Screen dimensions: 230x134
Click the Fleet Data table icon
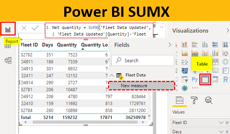click(x=119, y=76)
